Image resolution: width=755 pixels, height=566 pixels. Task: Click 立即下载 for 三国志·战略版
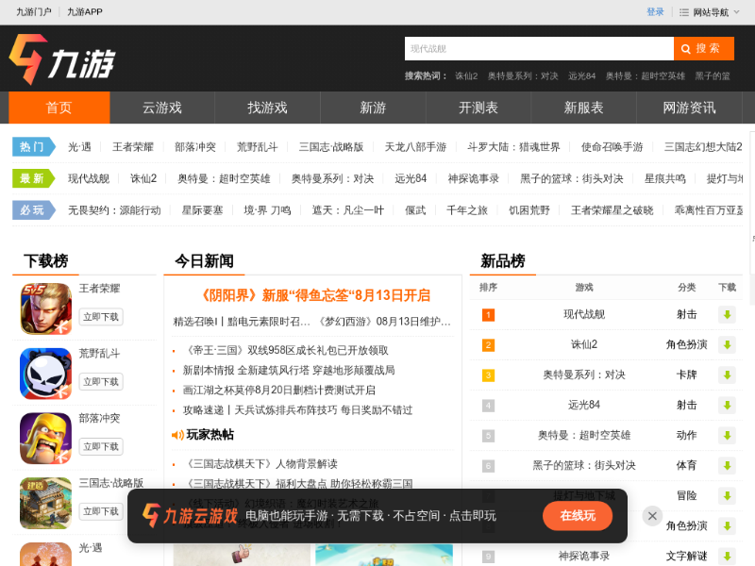[x=101, y=511]
